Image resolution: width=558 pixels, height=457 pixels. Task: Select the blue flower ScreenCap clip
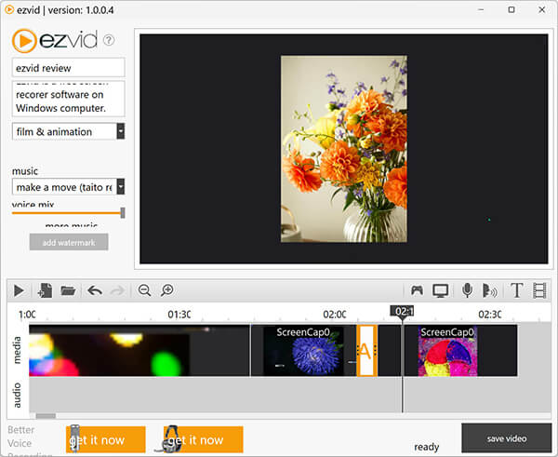[x=303, y=351]
